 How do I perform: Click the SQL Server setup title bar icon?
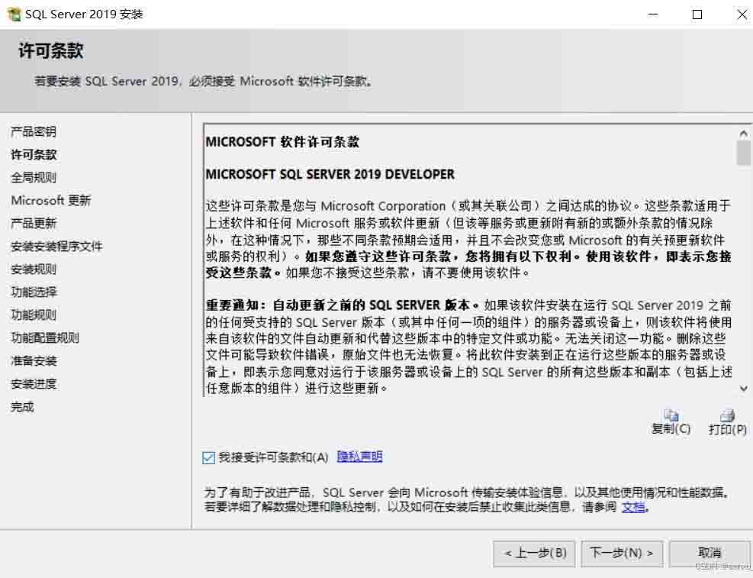[14, 15]
